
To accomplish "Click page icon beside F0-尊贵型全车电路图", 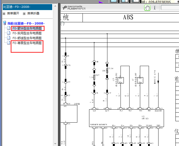I will pyautogui.click(x=8, y=43).
